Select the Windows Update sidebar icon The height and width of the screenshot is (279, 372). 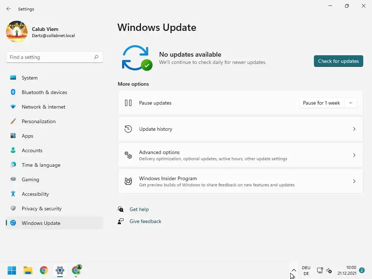pyautogui.click(x=13, y=223)
